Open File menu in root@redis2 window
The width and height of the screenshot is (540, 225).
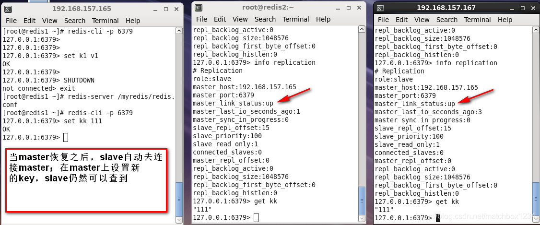[201, 19]
